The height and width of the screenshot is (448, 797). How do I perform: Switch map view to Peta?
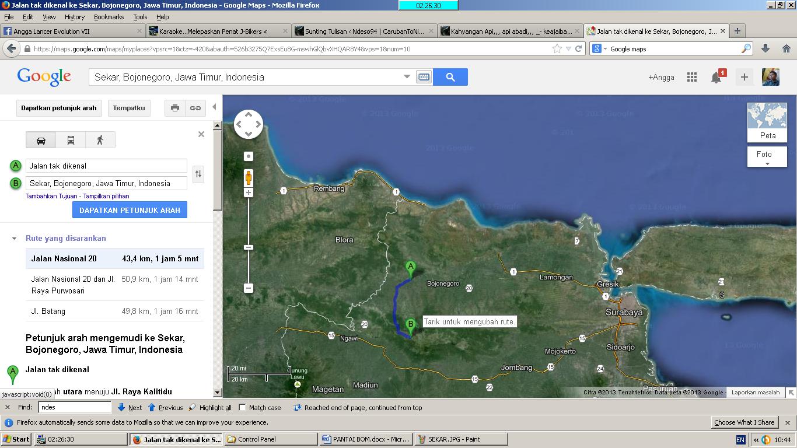(767, 123)
